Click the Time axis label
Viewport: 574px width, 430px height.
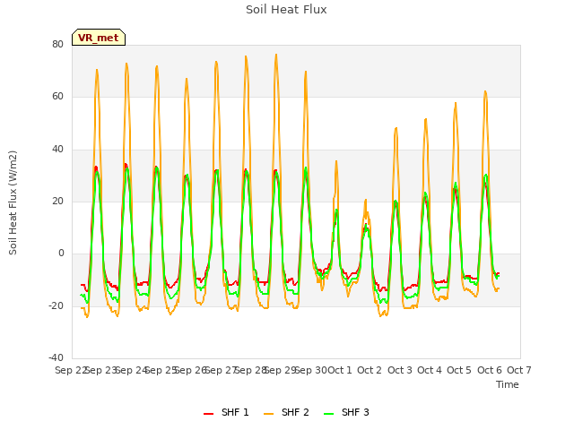coord(508,384)
